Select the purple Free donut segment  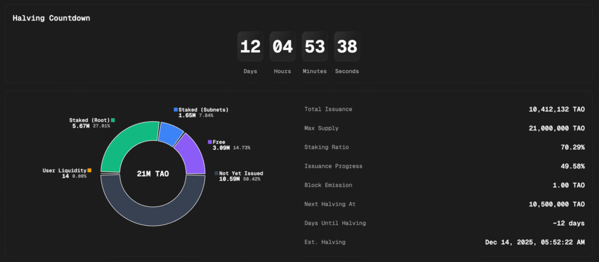coord(191,153)
